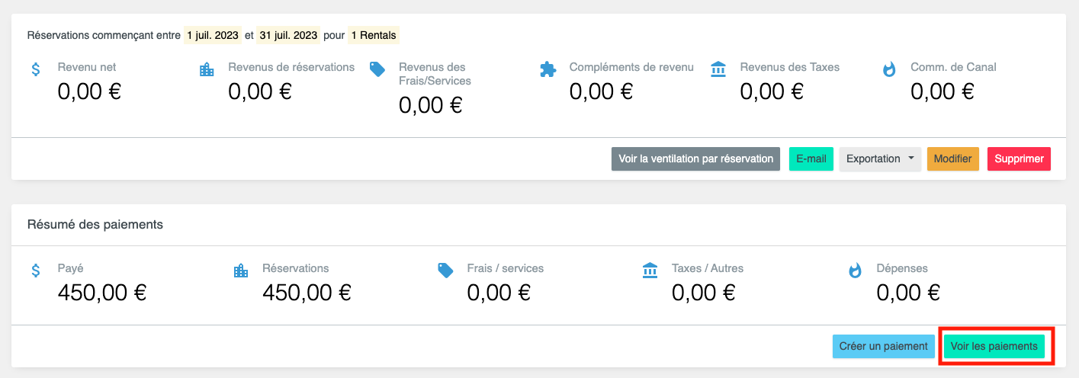Click the bank icon beside Revenus des Taxes
Viewport: 1079px width, 378px height.
point(718,69)
